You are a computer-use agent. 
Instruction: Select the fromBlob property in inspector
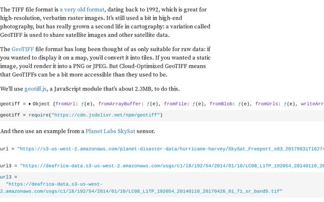[x=221, y=104]
